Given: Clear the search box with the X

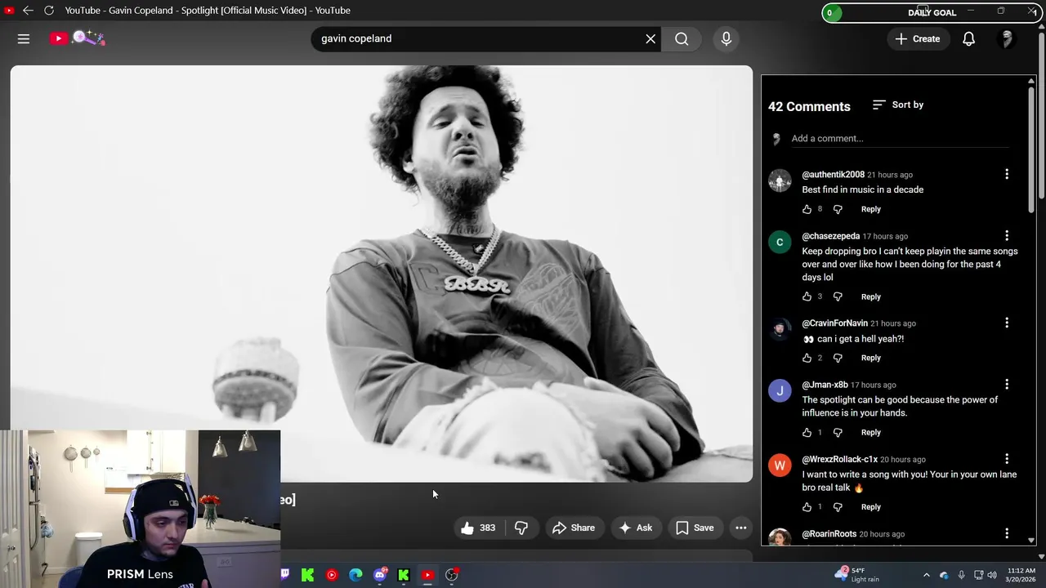Looking at the screenshot, I should point(650,38).
